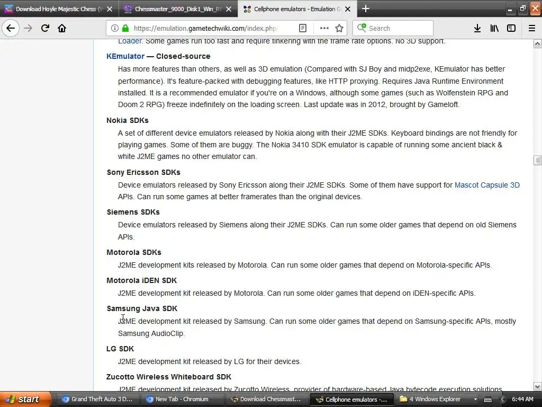Open the 4 Windows Explorer taskbar group
The height and width of the screenshot is (407, 542).
(437, 399)
